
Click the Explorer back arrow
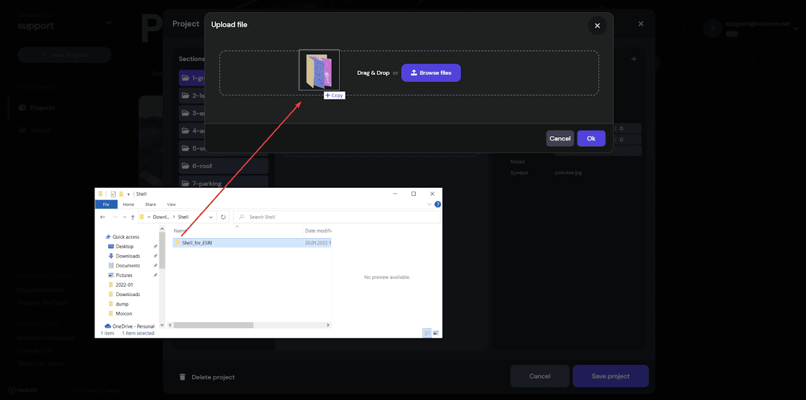[x=103, y=217]
